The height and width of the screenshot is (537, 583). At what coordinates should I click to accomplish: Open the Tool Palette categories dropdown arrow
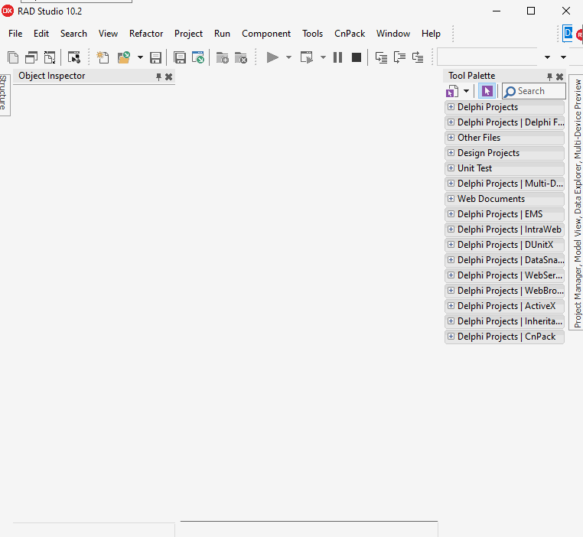pyautogui.click(x=466, y=91)
